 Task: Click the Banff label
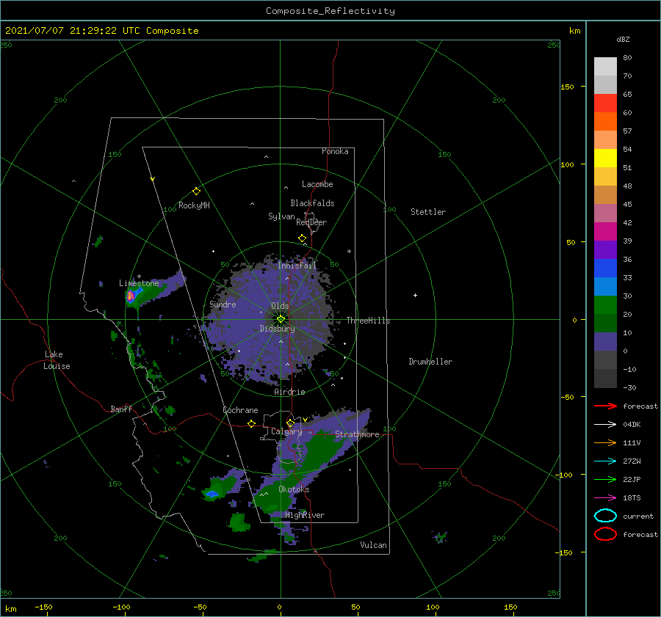[x=121, y=409]
